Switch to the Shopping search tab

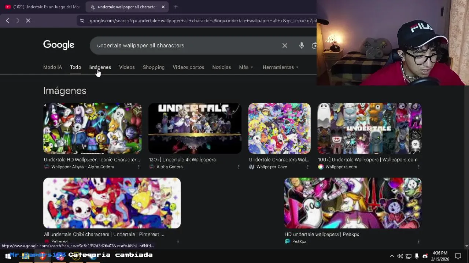point(154,67)
